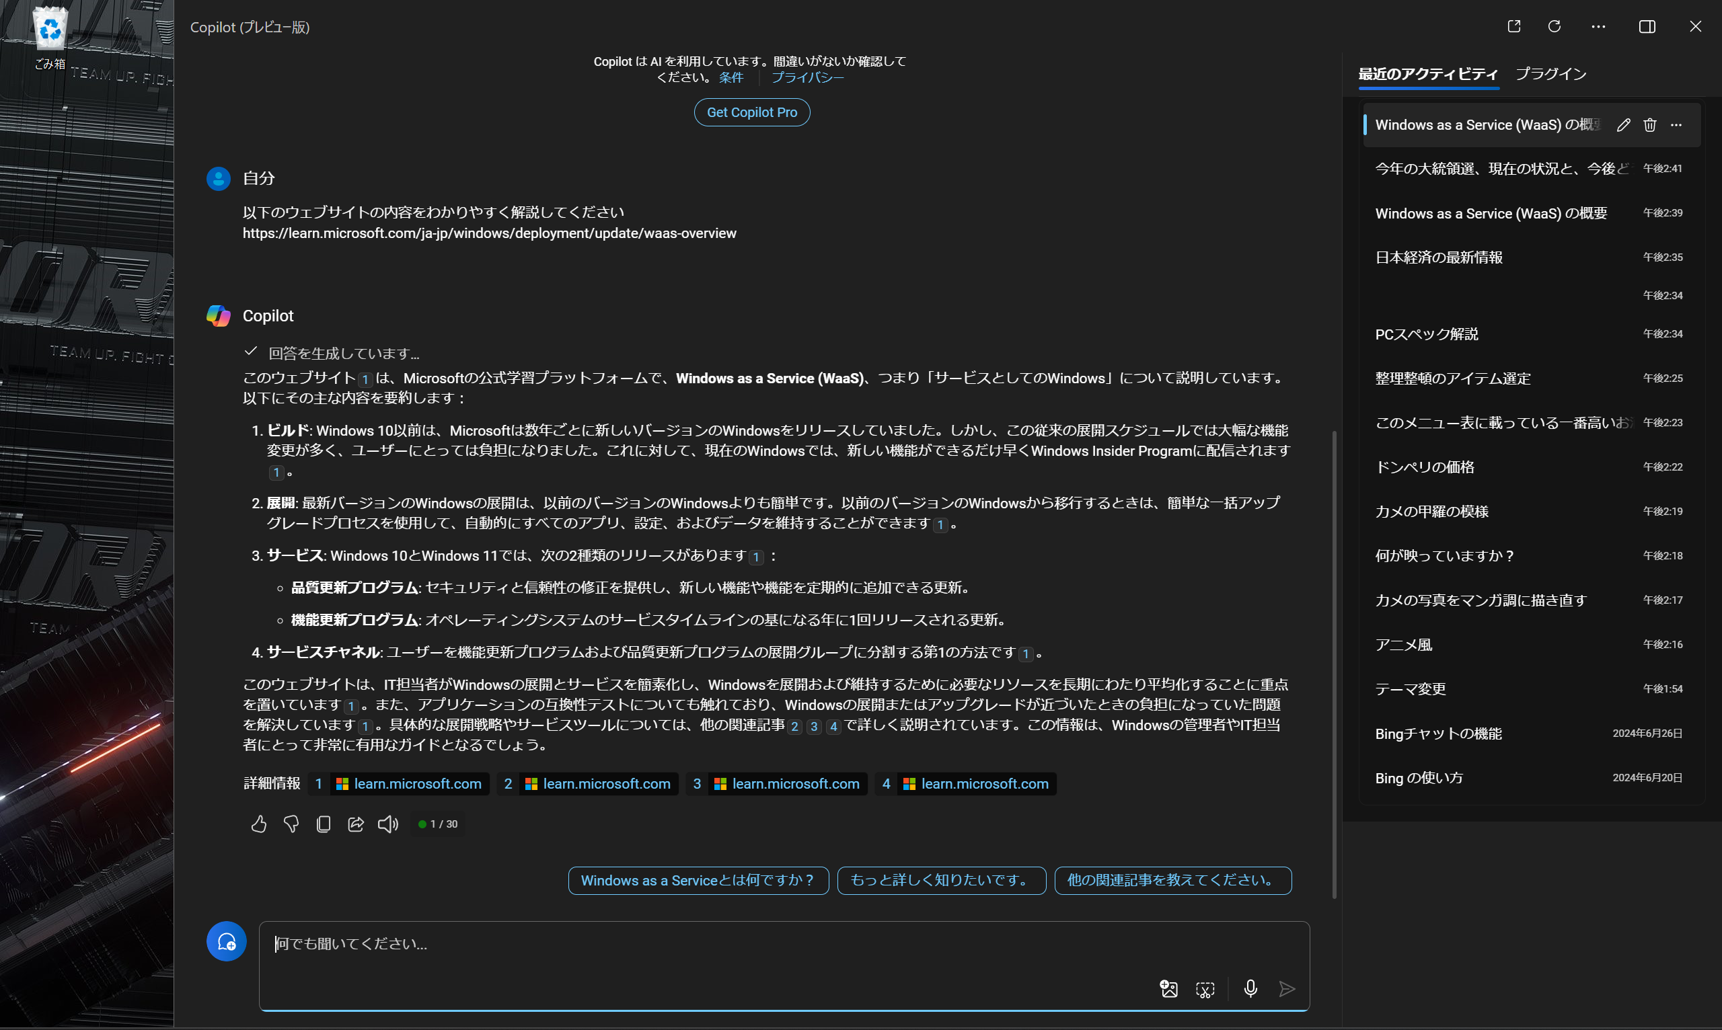Screen dimensions: 1722x1030
Task: Toggle the side-by-side panel view
Action: click(x=1647, y=26)
